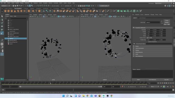175x98 pixels.
Task: Open the Rotate Order dropdown
Action: tap(149, 38)
